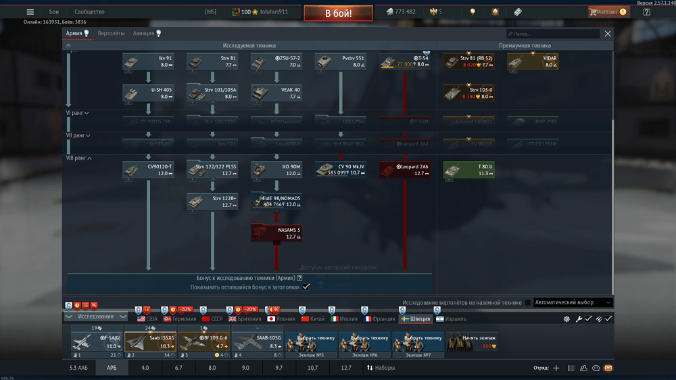Select the Strv 103-0 premium vehicle
This screenshot has height=380, width=676.
468,93
